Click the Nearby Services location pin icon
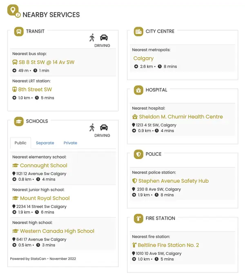This screenshot has height=279, width=245. click(13, 11)
